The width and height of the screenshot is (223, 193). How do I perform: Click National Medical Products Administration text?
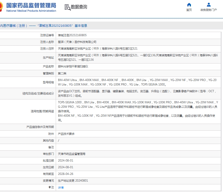pyautogui.click(x=31, y=11)
